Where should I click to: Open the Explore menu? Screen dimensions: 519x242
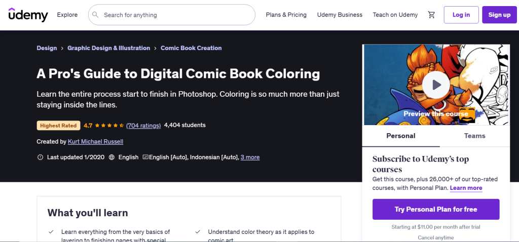[67, 15]
